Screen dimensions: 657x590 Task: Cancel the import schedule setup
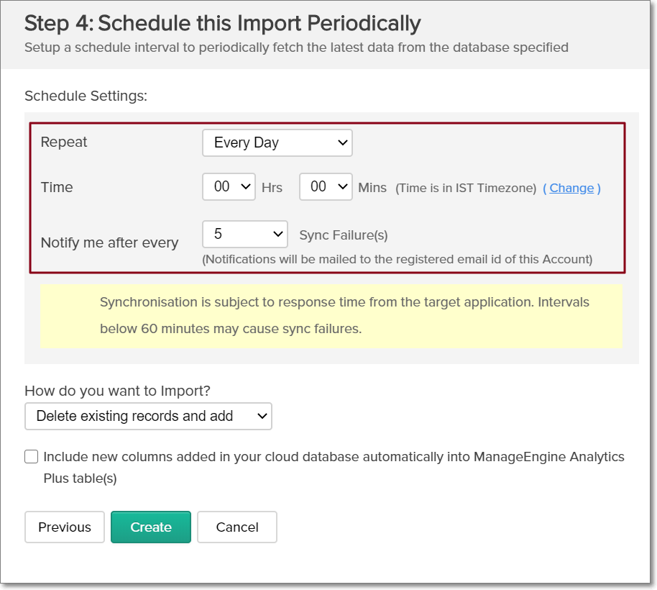[237, 527]
